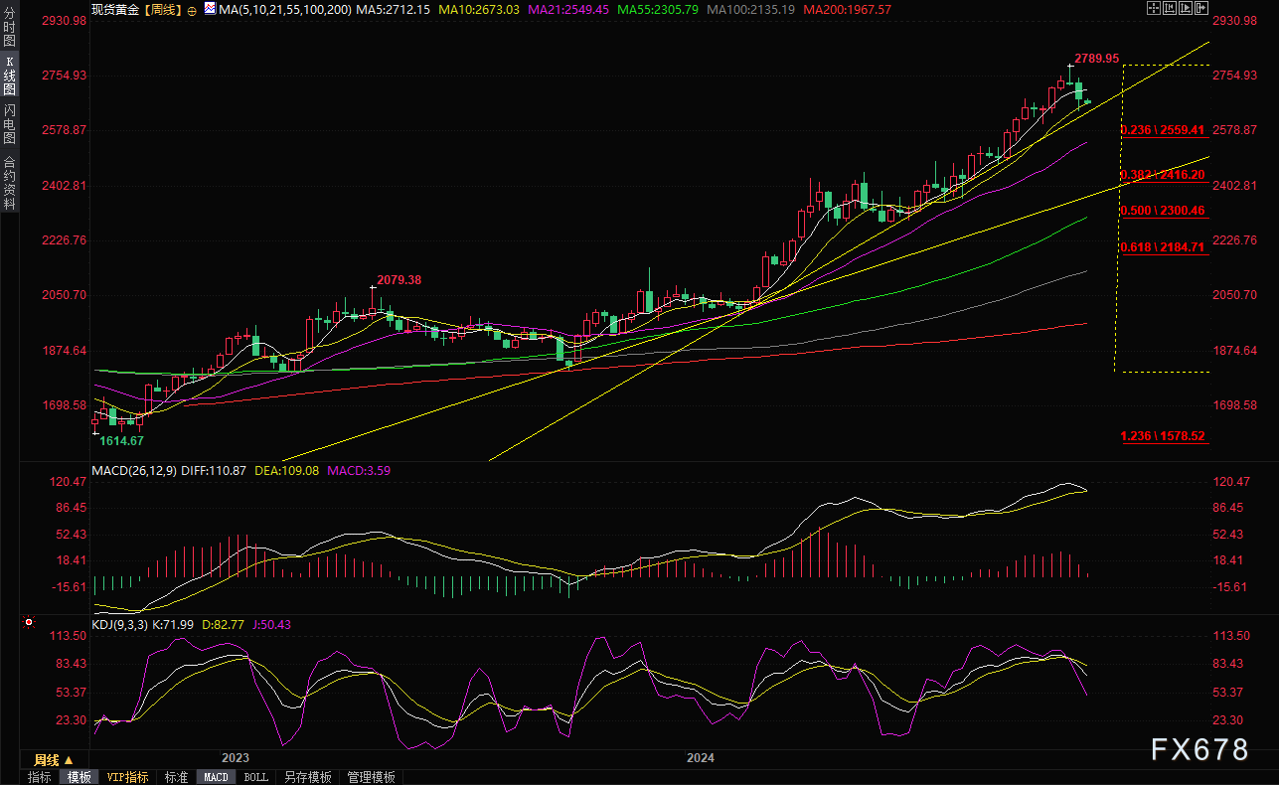Open 合约资料 contract info tab

[9, 182]
